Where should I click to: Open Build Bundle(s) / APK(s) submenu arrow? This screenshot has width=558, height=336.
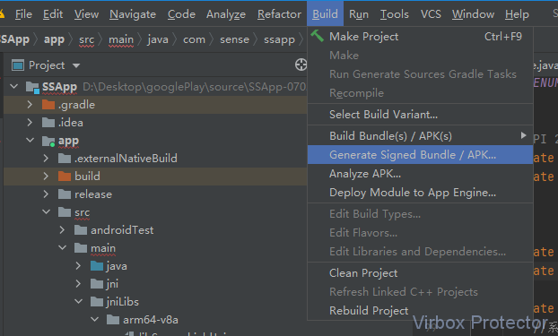[524, 135]
